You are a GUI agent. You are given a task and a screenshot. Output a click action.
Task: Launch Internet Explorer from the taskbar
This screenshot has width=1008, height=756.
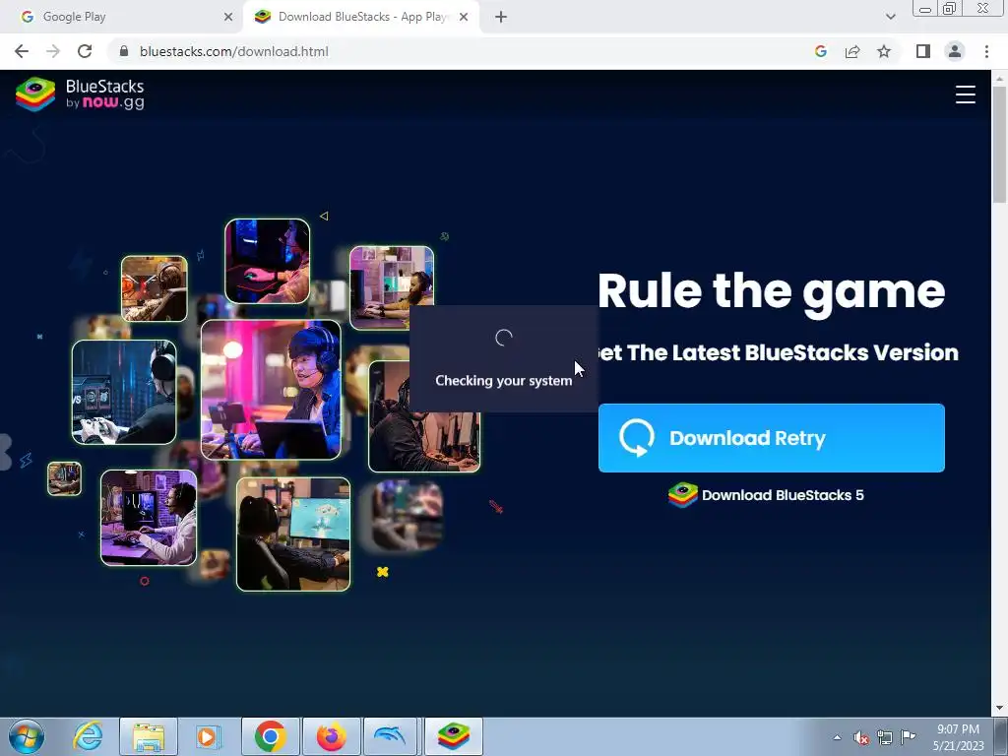point(88,736)
